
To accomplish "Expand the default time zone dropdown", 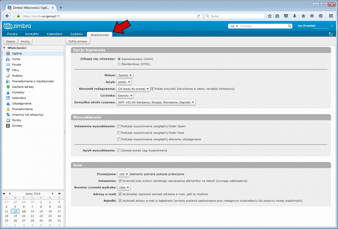I will [156, 102].
